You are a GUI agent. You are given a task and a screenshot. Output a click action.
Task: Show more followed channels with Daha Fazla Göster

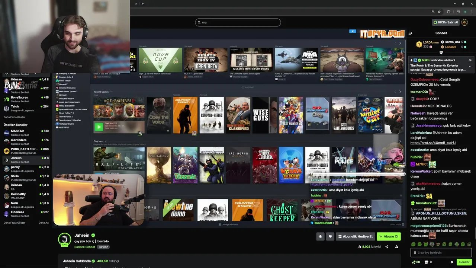coord(15,117)
